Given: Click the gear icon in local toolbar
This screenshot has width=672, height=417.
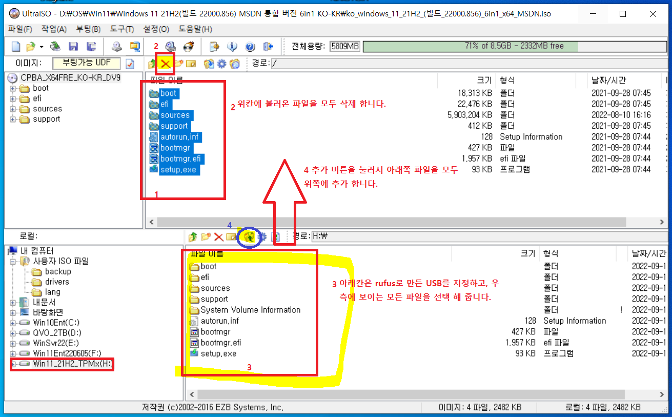Looking at the screenshot, I should coord(262,236).
